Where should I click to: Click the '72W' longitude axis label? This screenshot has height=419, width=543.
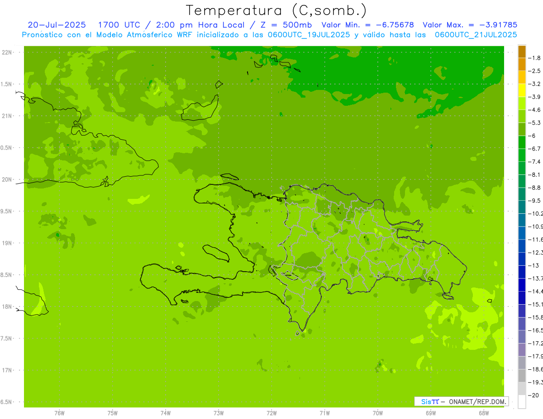pyautogui.click(x=271, y=413)
